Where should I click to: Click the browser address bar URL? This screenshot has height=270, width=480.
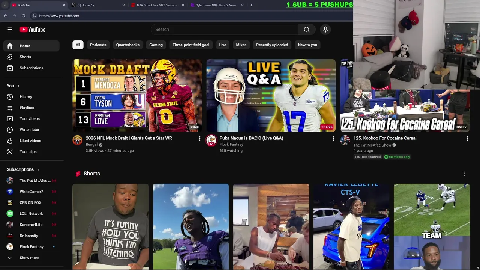click(59, 16)
